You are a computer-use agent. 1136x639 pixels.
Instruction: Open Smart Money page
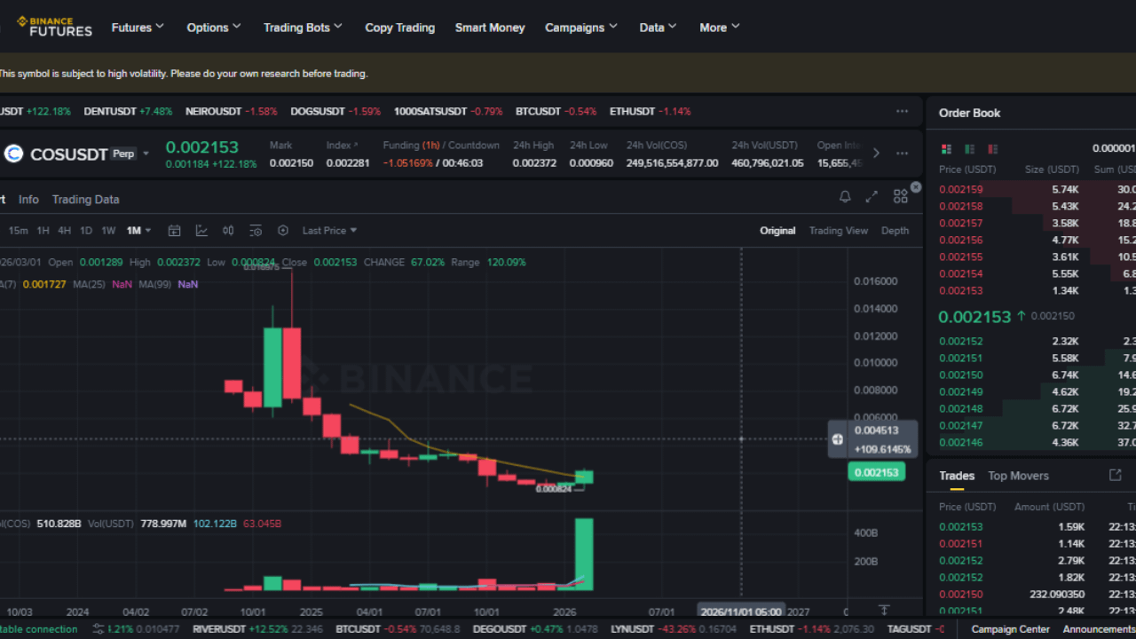490,28
